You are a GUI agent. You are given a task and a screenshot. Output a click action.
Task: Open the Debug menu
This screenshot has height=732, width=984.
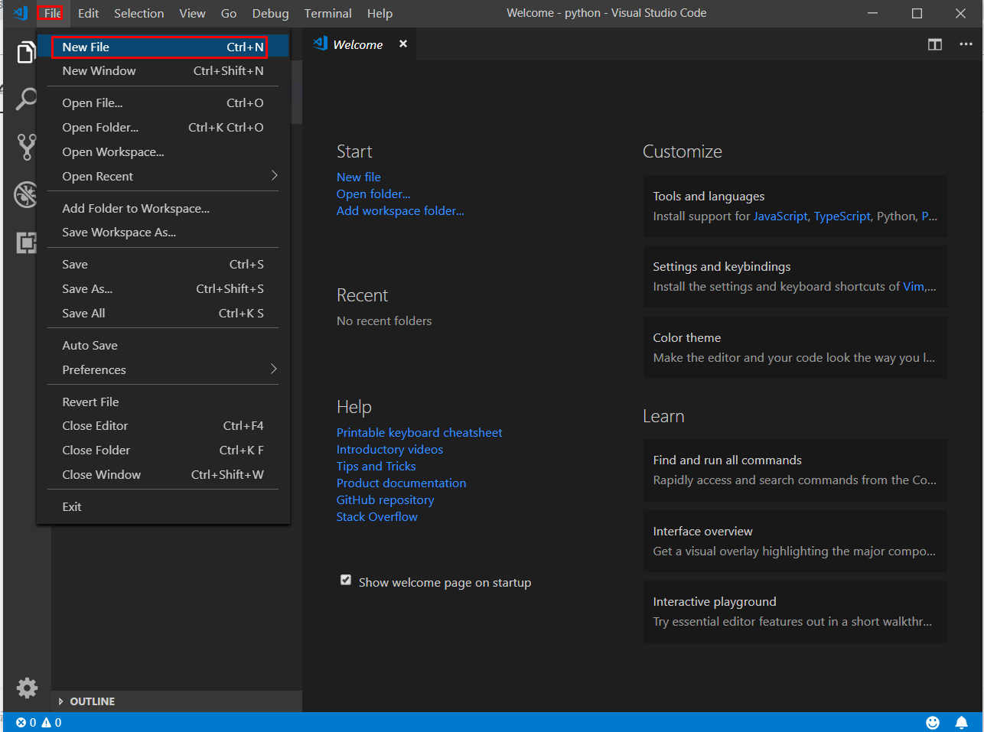(x=270, y=13)
